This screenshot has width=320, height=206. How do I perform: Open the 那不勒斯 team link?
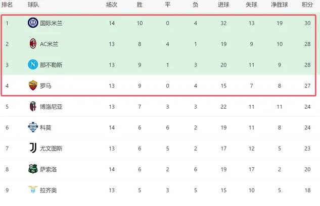click(x=51, y=65)
